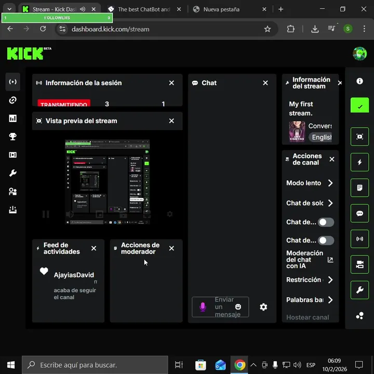Click the TRANSMITIENDO live badge
The height and width of the screenshot is (374, 374).
(x=64, y=103)
